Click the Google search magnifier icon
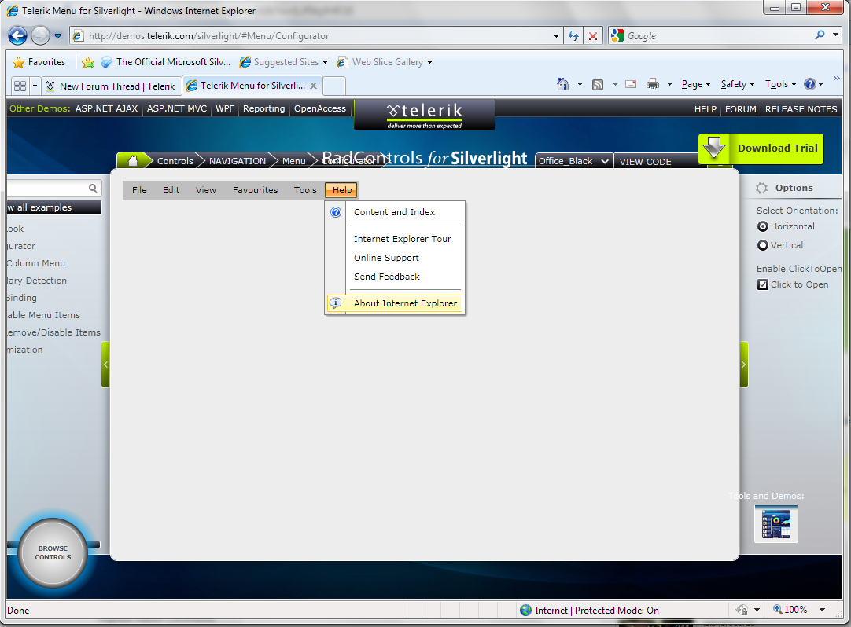 tap(820, 35)
